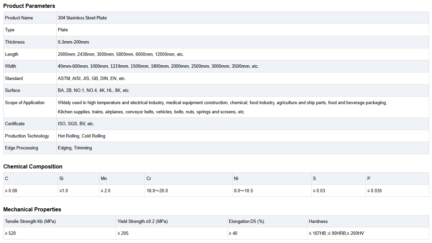This screenshot has width=432, height=243.
Task: Click the ISO, SGS, BV certificate value
Action: click(x=76, y=124)
